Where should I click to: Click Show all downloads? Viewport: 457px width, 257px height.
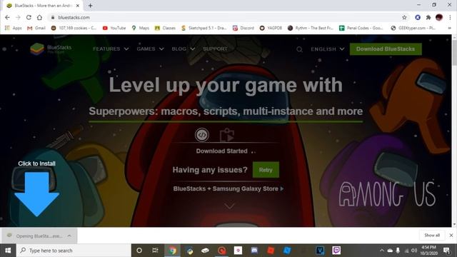(x=432, y=235)
